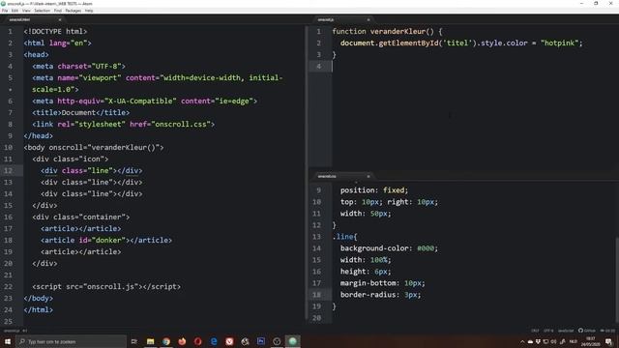
Task: Open Opera browser from the taskbar
Action: [x=197, y=341]
